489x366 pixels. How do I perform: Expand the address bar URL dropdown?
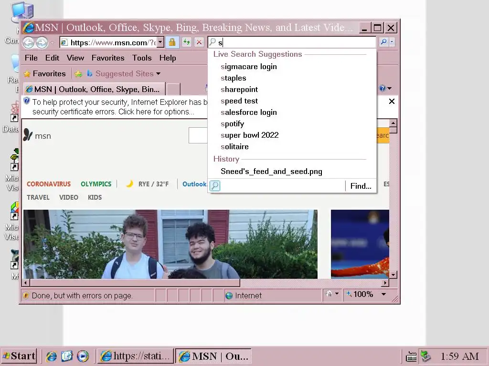[x=160, y=42]
